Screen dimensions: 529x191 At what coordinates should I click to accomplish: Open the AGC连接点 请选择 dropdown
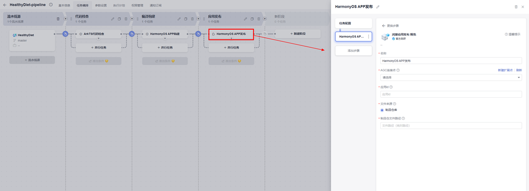click(451, 78)
